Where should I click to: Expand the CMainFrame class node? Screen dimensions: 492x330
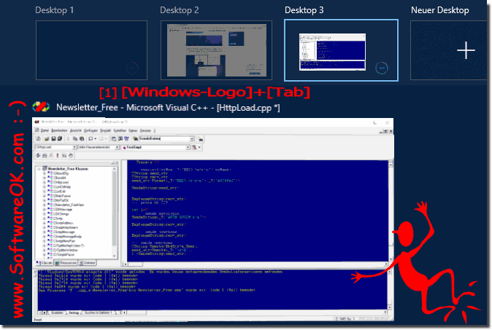(44, 196)
